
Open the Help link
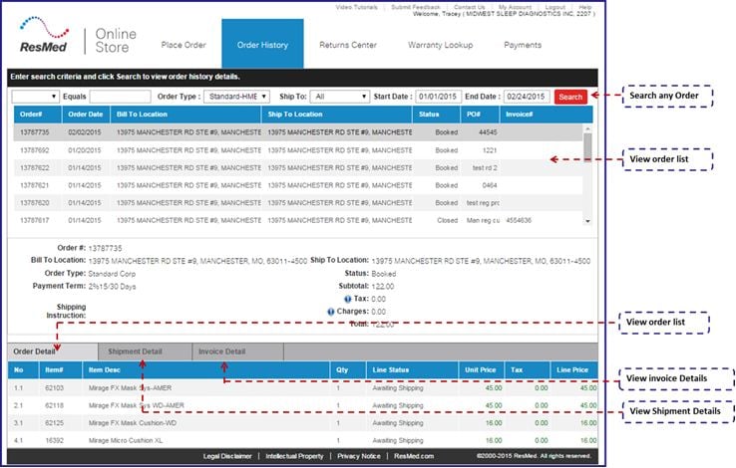(x=584, y=7)
